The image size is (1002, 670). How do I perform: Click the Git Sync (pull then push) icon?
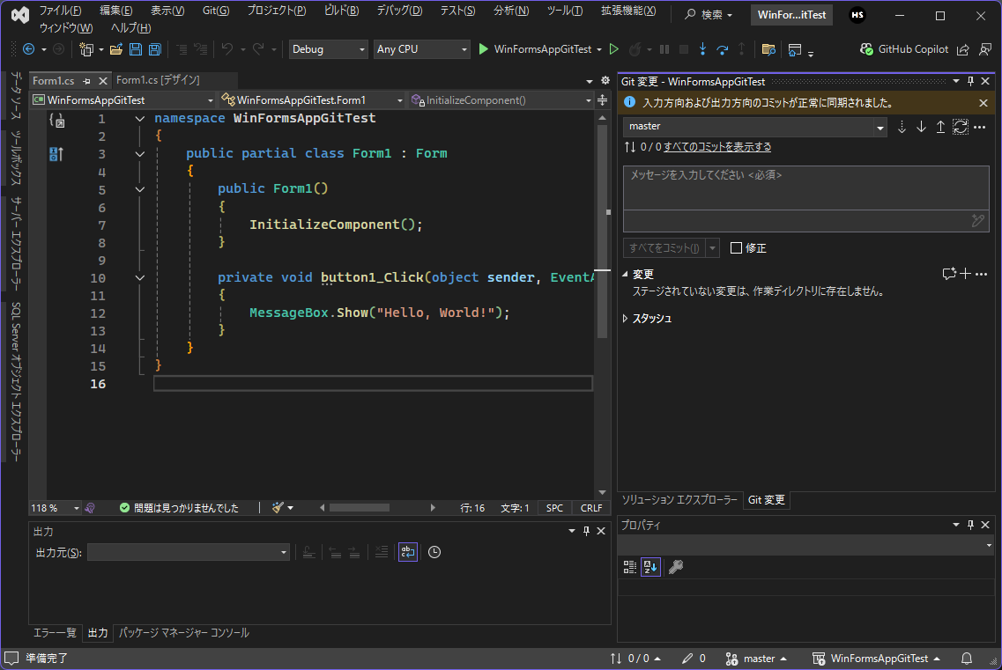pyautogui.click(x=960, y=127)
